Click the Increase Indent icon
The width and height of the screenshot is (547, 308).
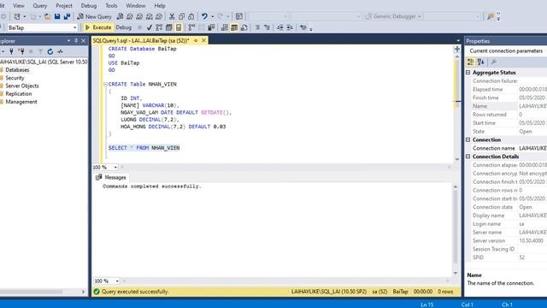point(290,27)
